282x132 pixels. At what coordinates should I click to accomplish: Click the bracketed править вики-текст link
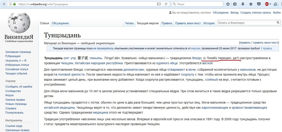tap(266, 43)
